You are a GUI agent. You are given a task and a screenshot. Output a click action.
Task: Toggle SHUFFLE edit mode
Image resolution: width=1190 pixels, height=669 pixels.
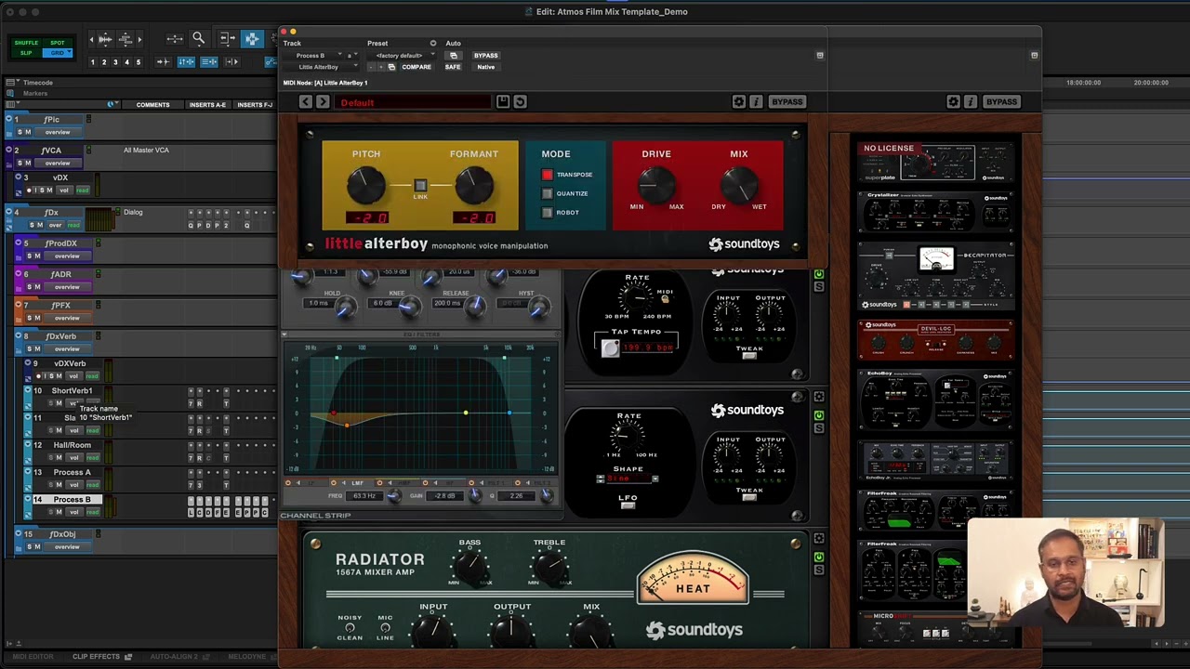tap(26, 43)
